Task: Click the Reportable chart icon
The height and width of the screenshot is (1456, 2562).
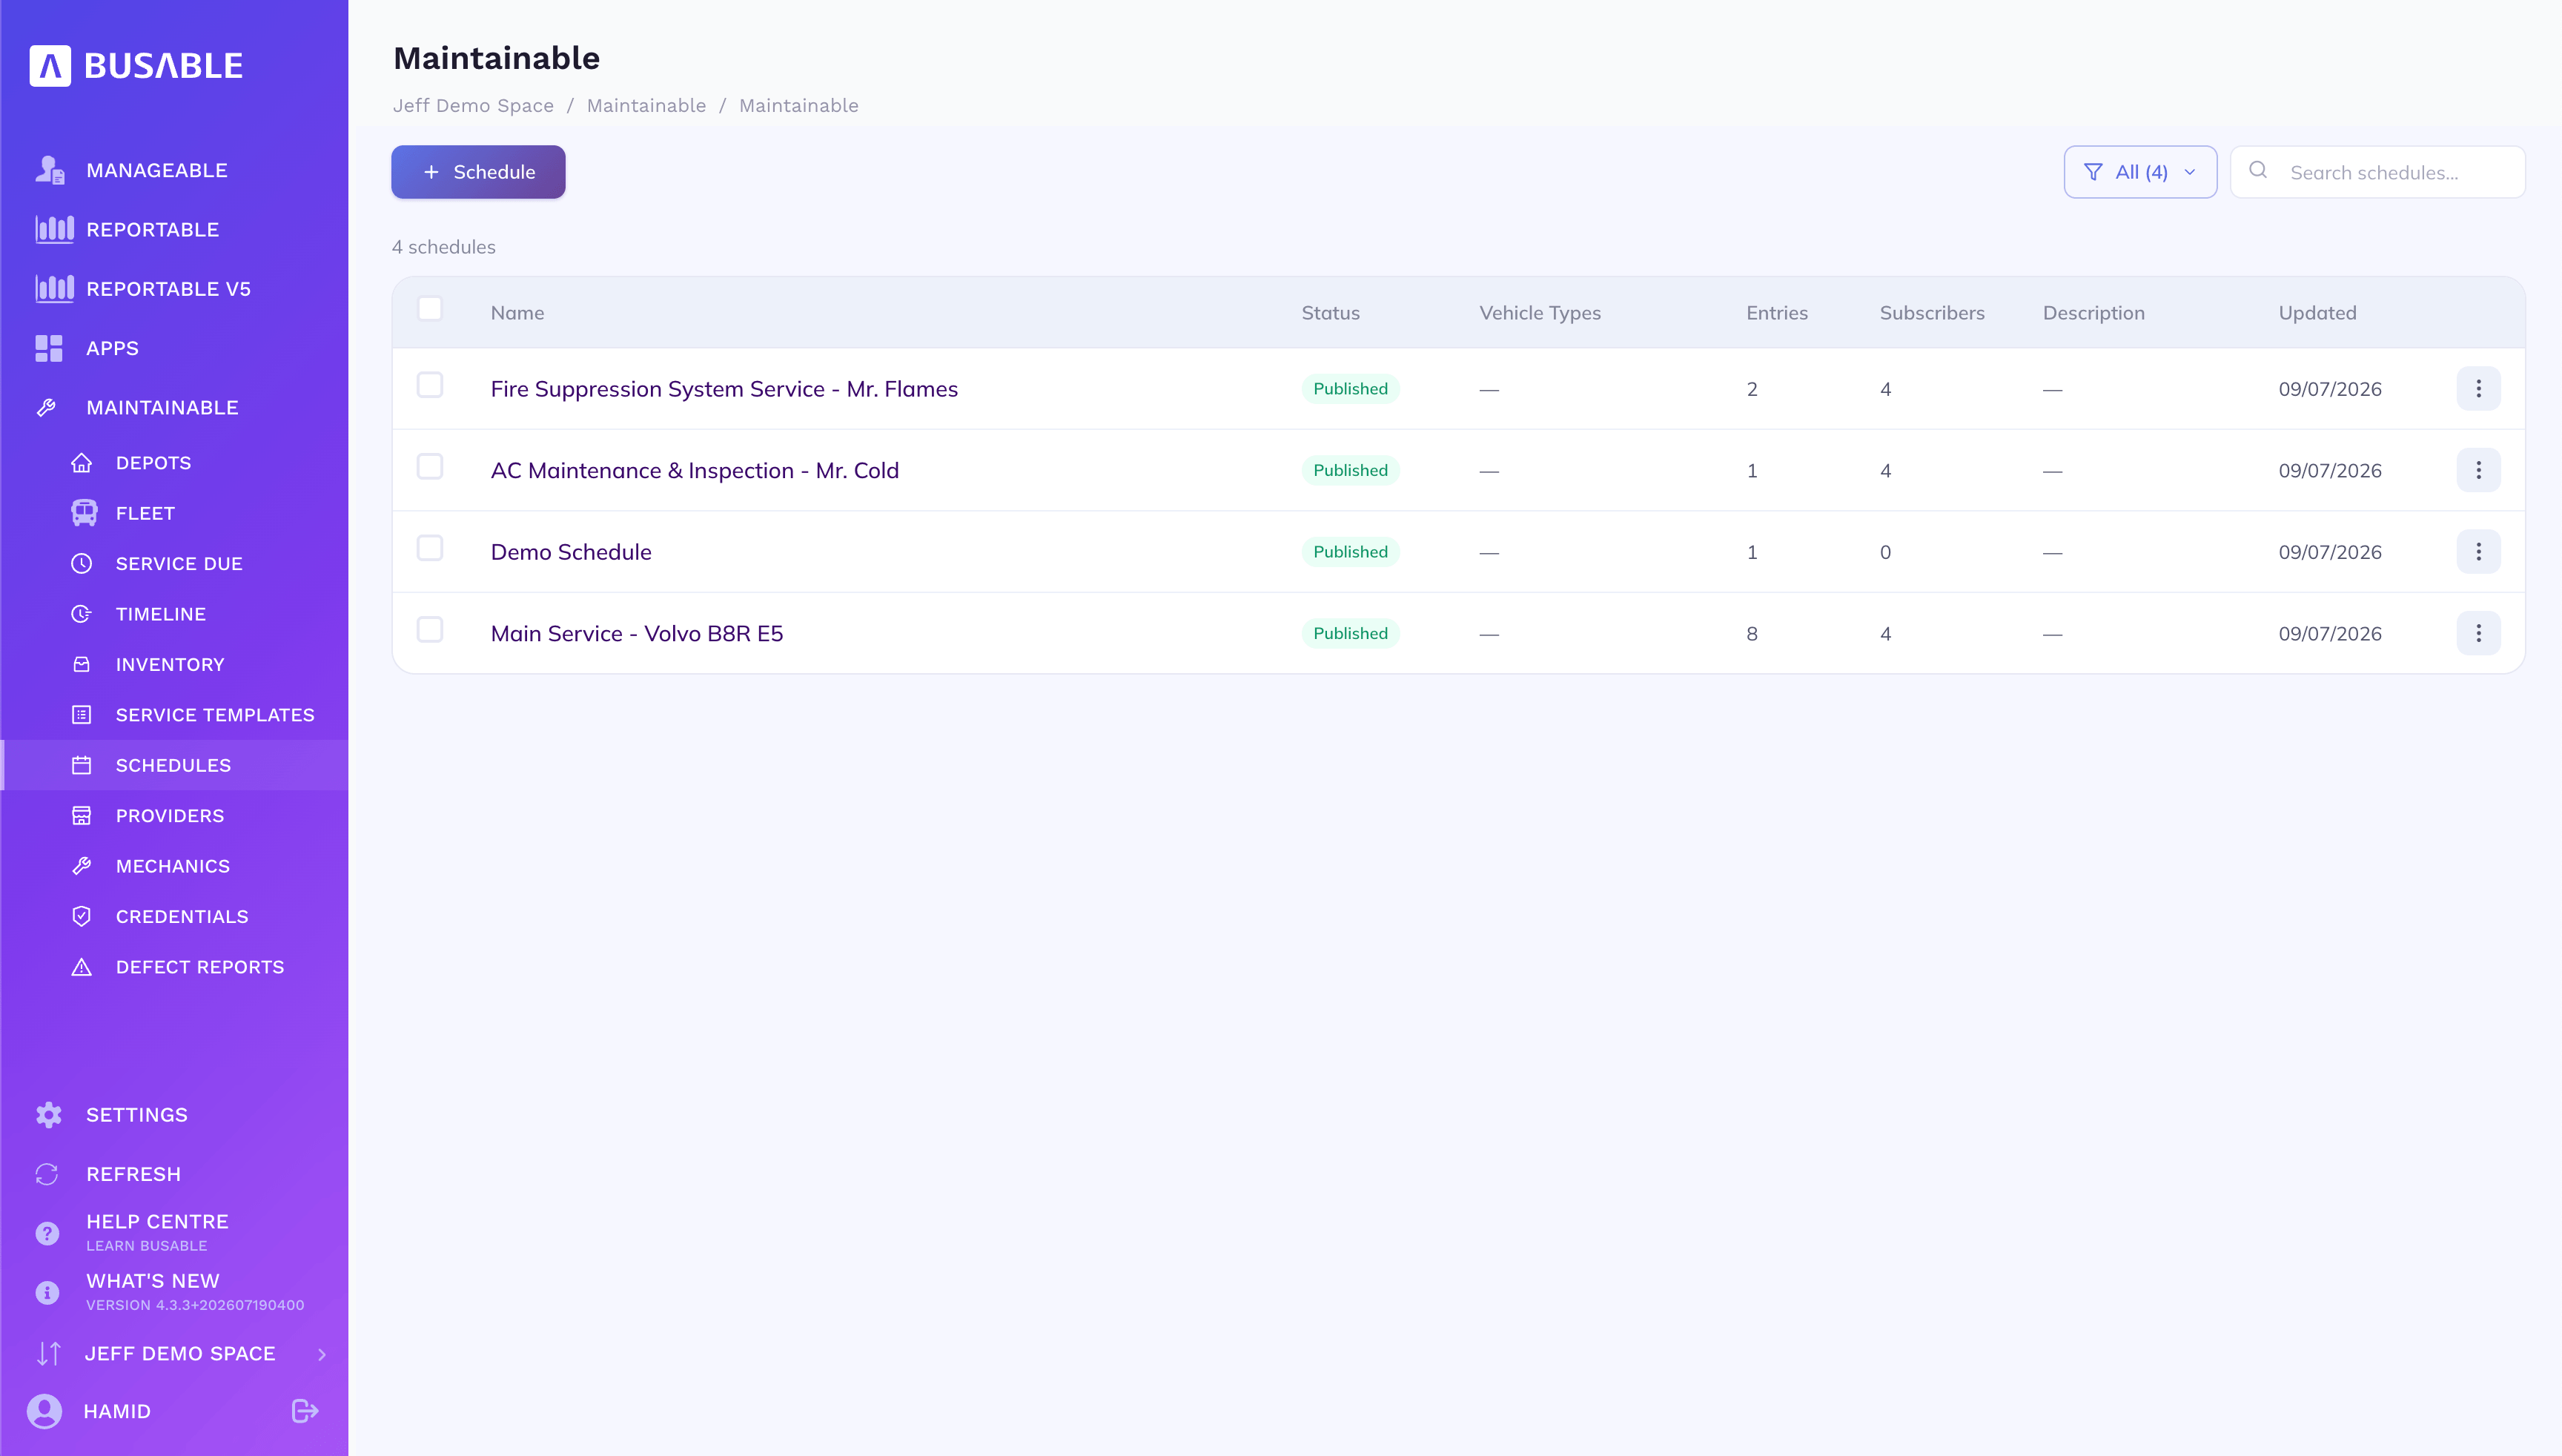Action: pos(54,229)
